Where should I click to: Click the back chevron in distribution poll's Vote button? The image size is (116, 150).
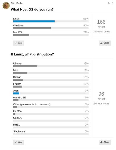(x=16, y=142)
